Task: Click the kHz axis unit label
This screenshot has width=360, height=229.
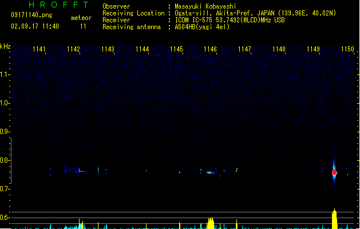Action: tap(5, 46)
